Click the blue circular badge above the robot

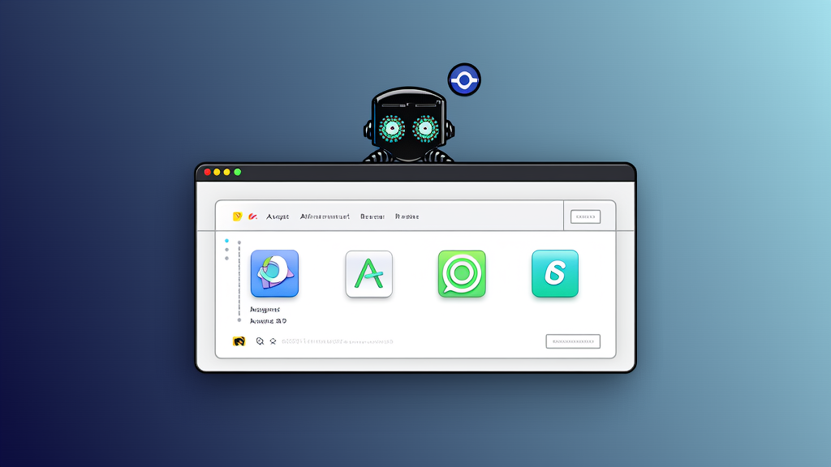pos(464,80)
